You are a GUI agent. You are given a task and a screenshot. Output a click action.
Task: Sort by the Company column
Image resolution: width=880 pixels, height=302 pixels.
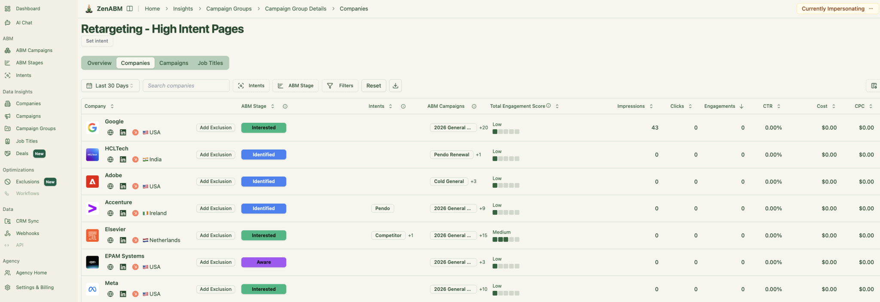[99, 106]
